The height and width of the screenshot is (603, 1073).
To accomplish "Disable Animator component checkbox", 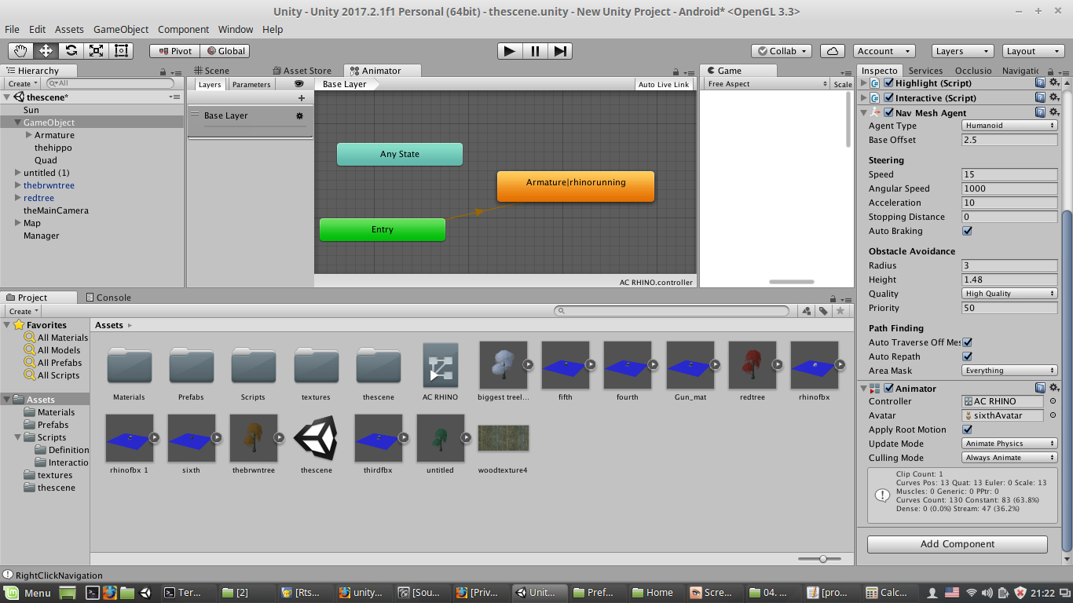I will click(x=888, y=389).
